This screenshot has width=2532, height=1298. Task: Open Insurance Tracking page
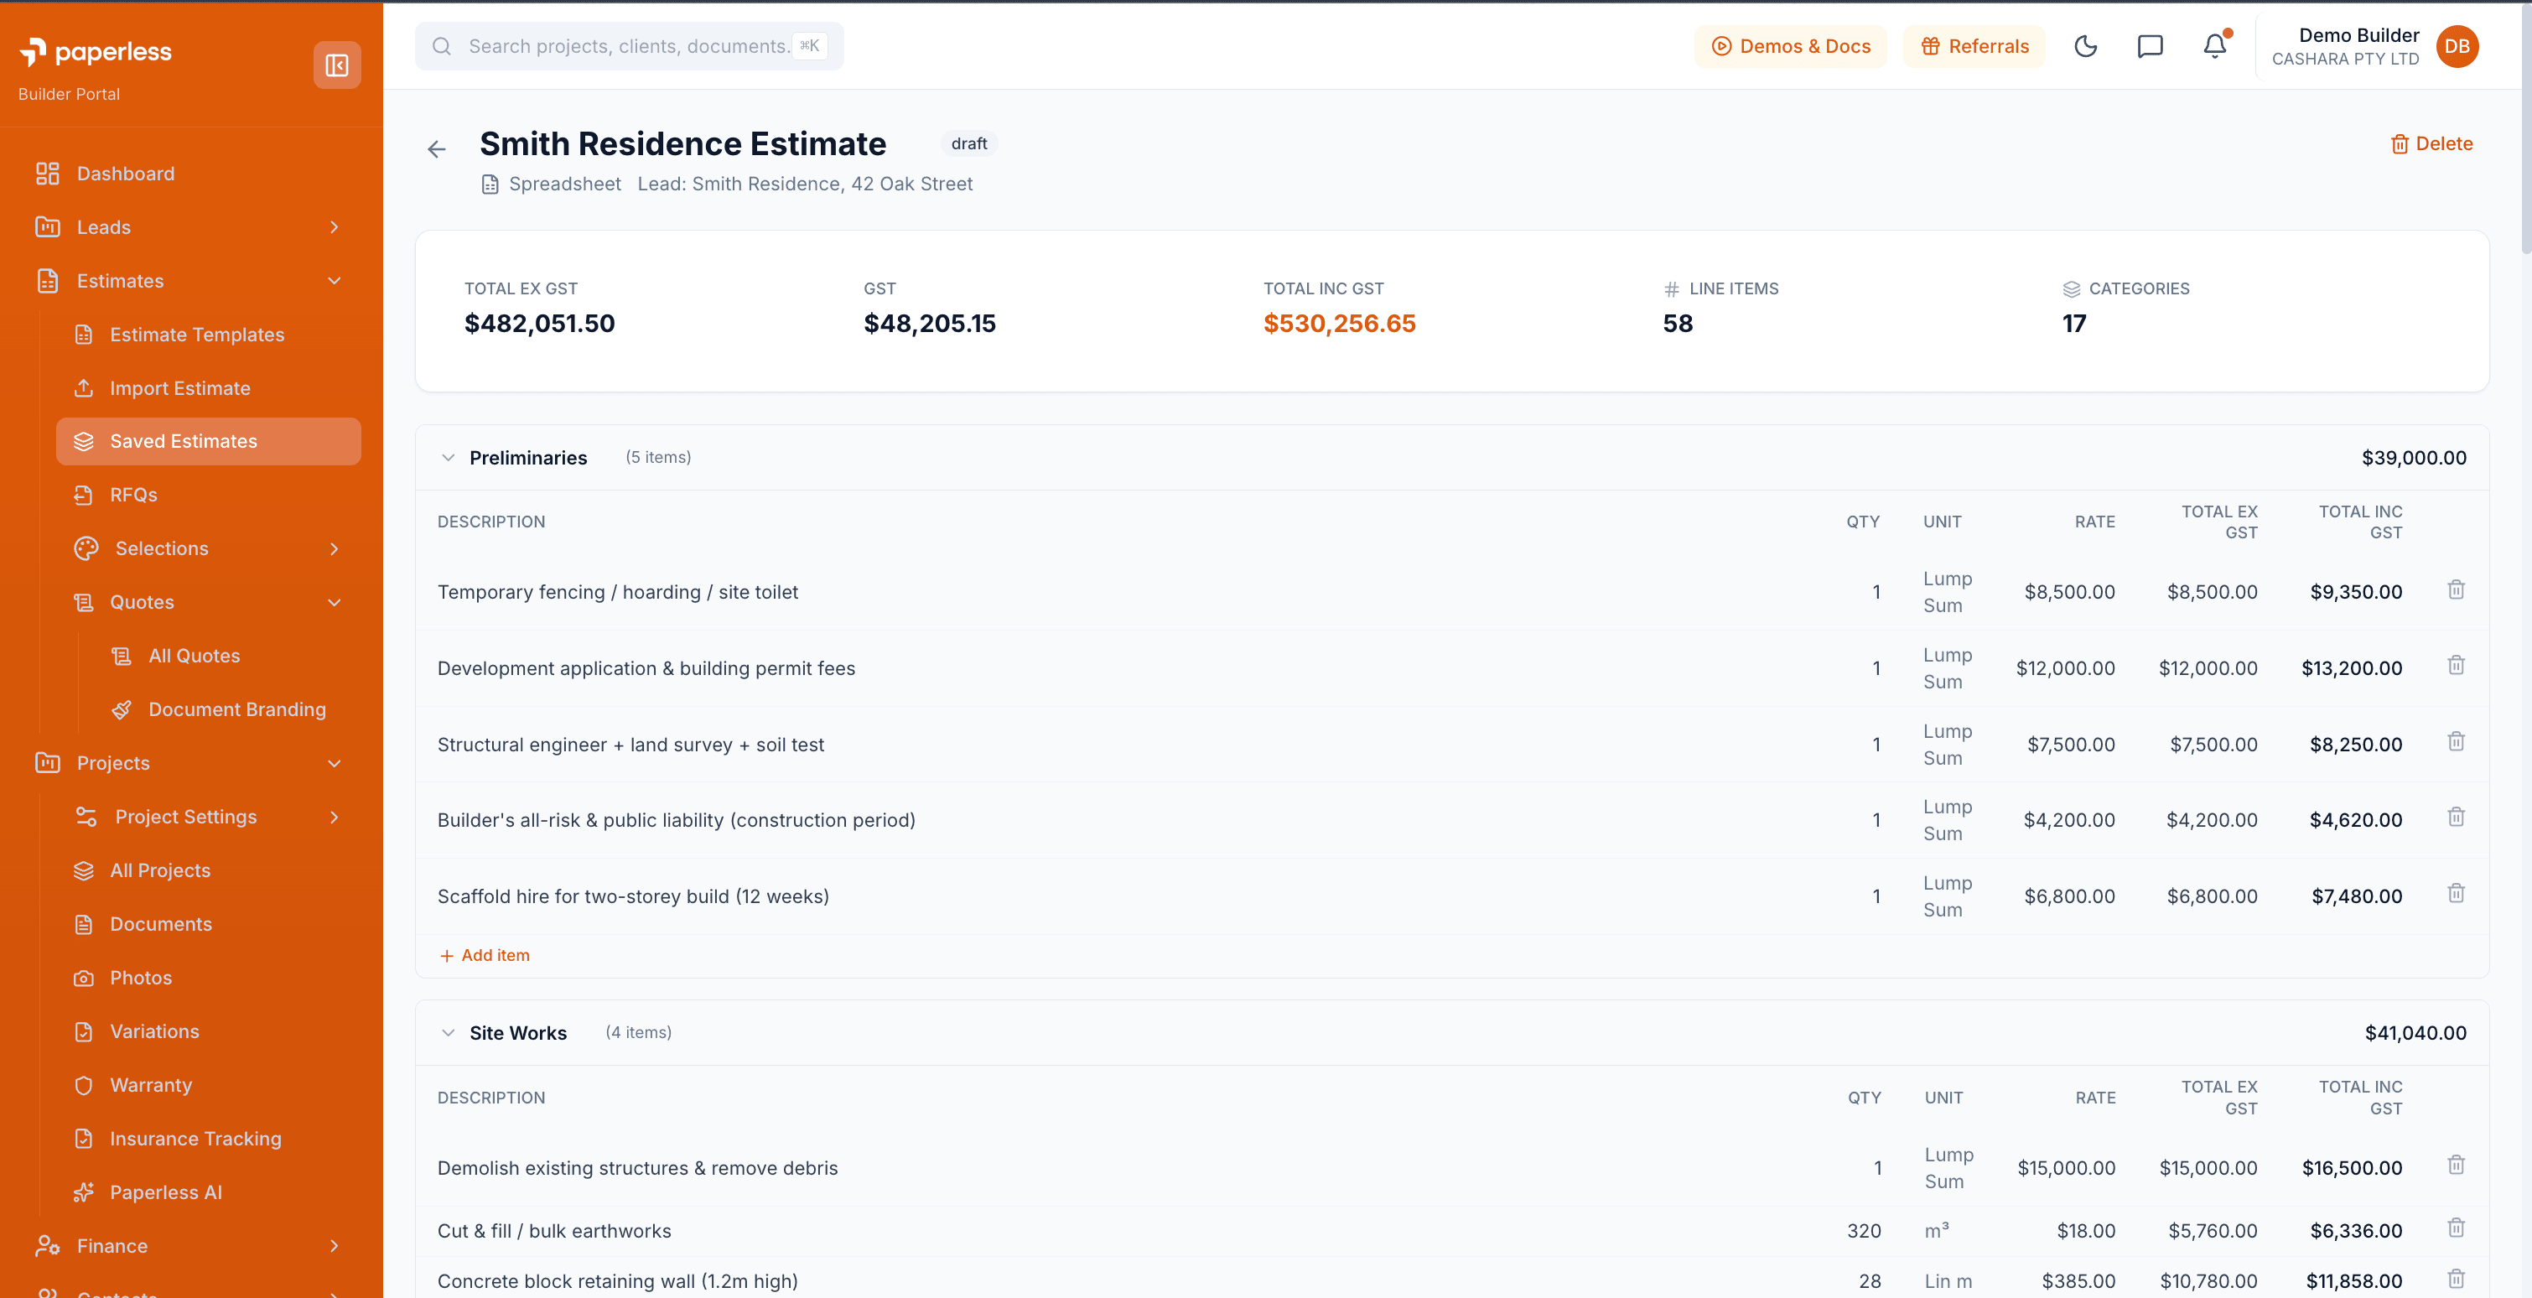click(x=209, y=1140)
